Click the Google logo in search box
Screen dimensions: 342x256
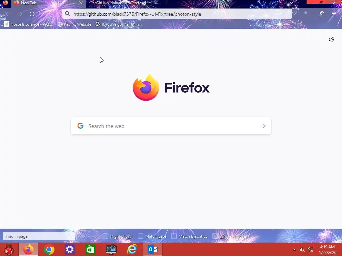(80, 126)
